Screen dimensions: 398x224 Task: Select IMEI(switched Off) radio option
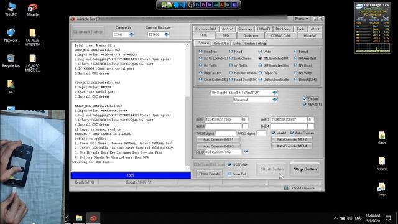pos(260,58)
